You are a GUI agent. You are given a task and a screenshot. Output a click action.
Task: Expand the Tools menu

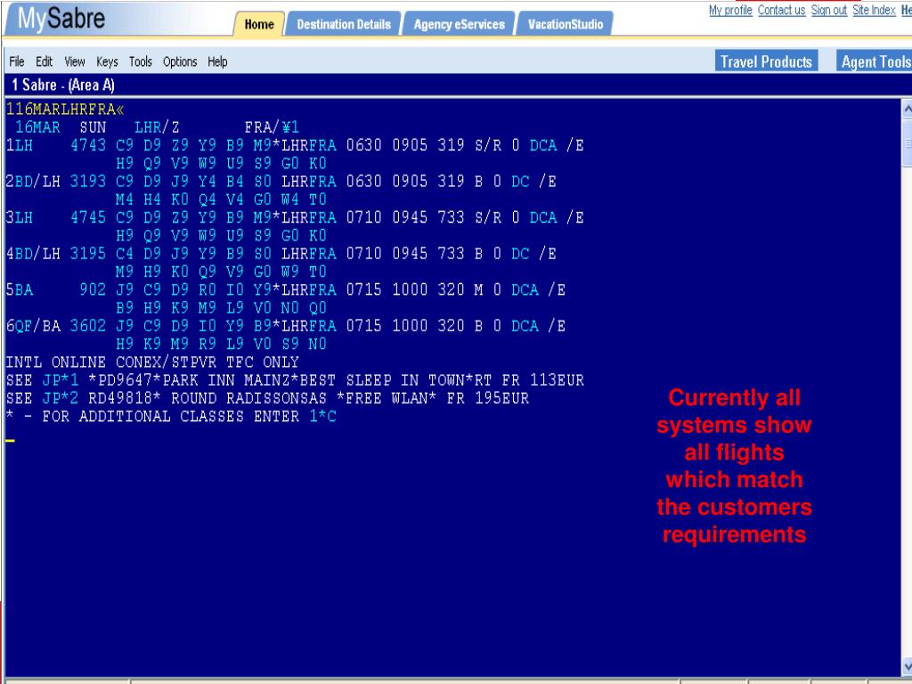pos(140,61)
